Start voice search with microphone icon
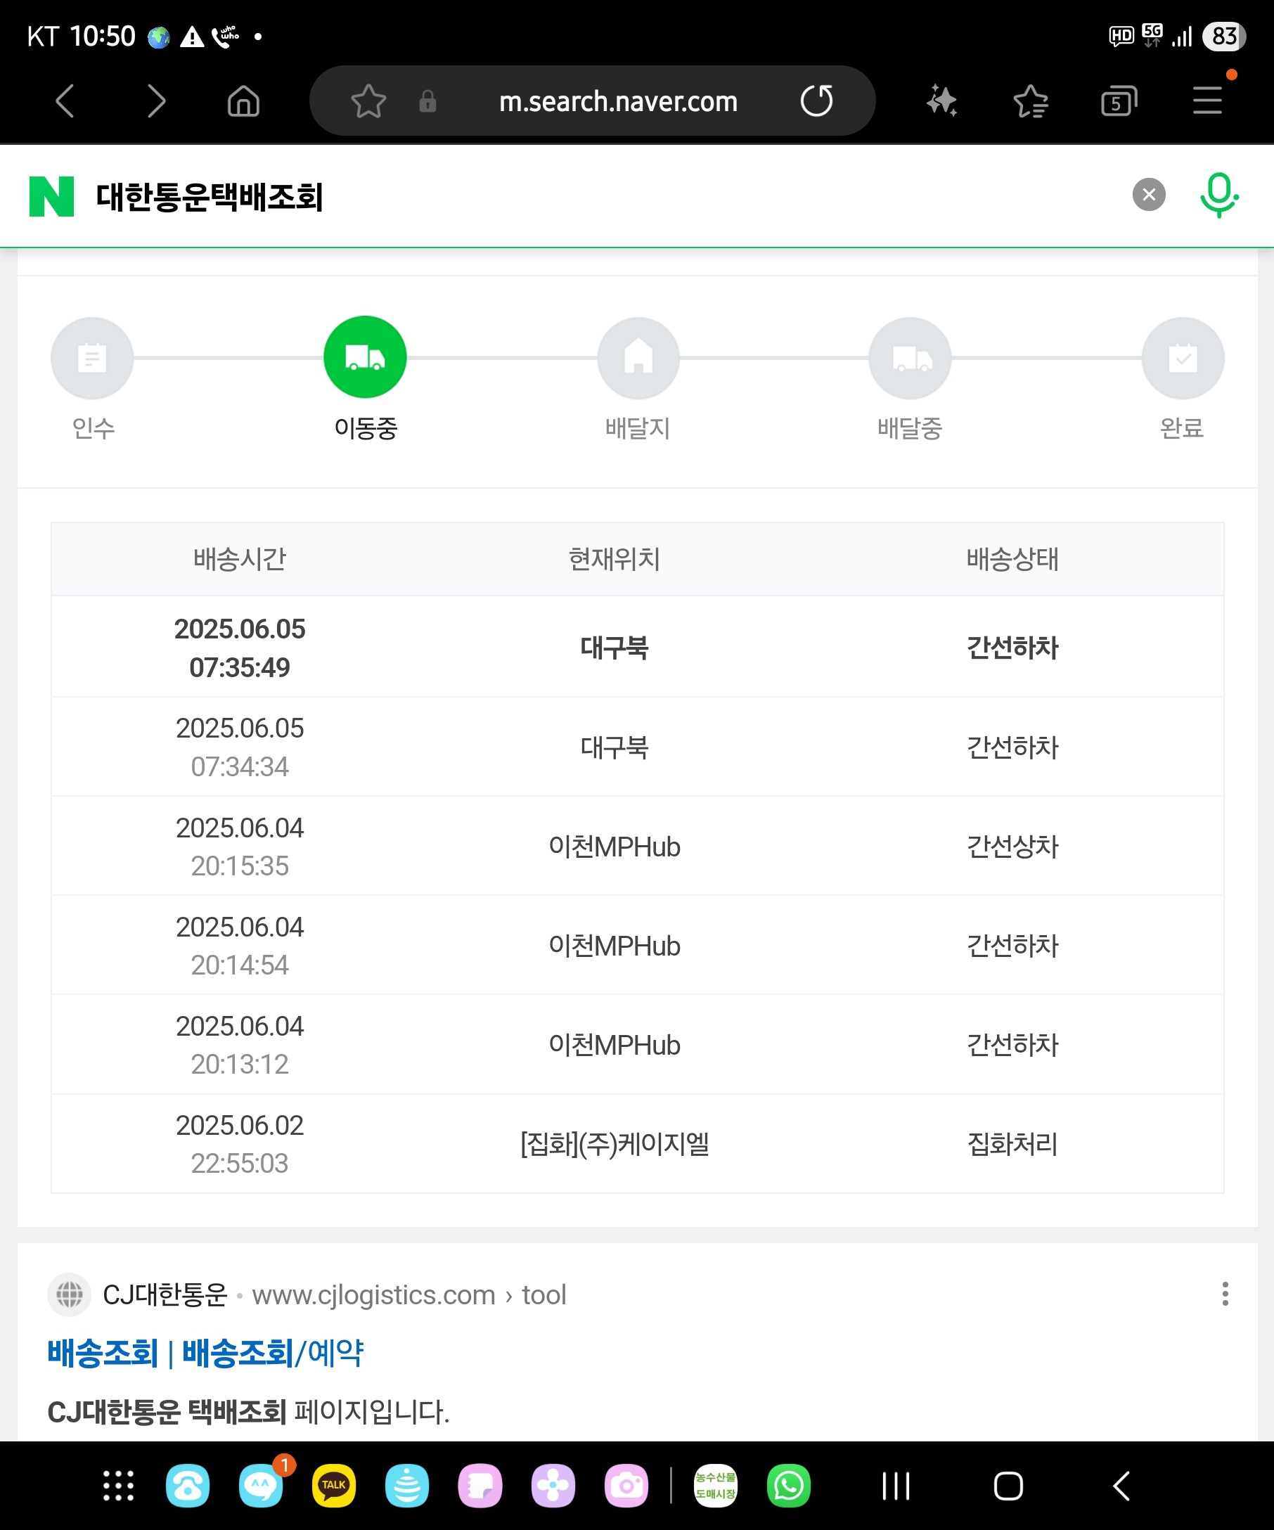This screenshot has height=1530, width=1274. tap(1218, 195)
